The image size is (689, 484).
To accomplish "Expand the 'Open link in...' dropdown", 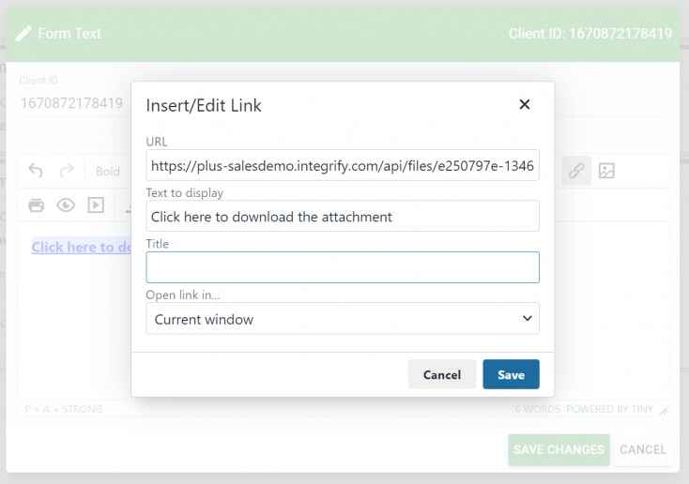I will (343, 319).
